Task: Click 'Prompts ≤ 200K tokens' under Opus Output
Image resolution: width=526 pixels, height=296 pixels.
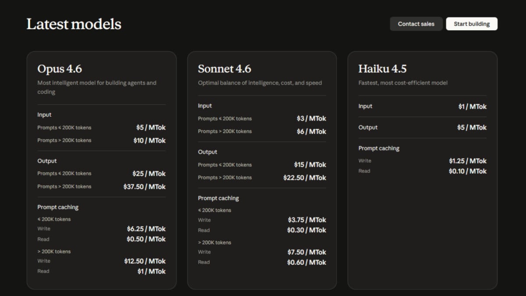Action: click(x=64, y=174)
